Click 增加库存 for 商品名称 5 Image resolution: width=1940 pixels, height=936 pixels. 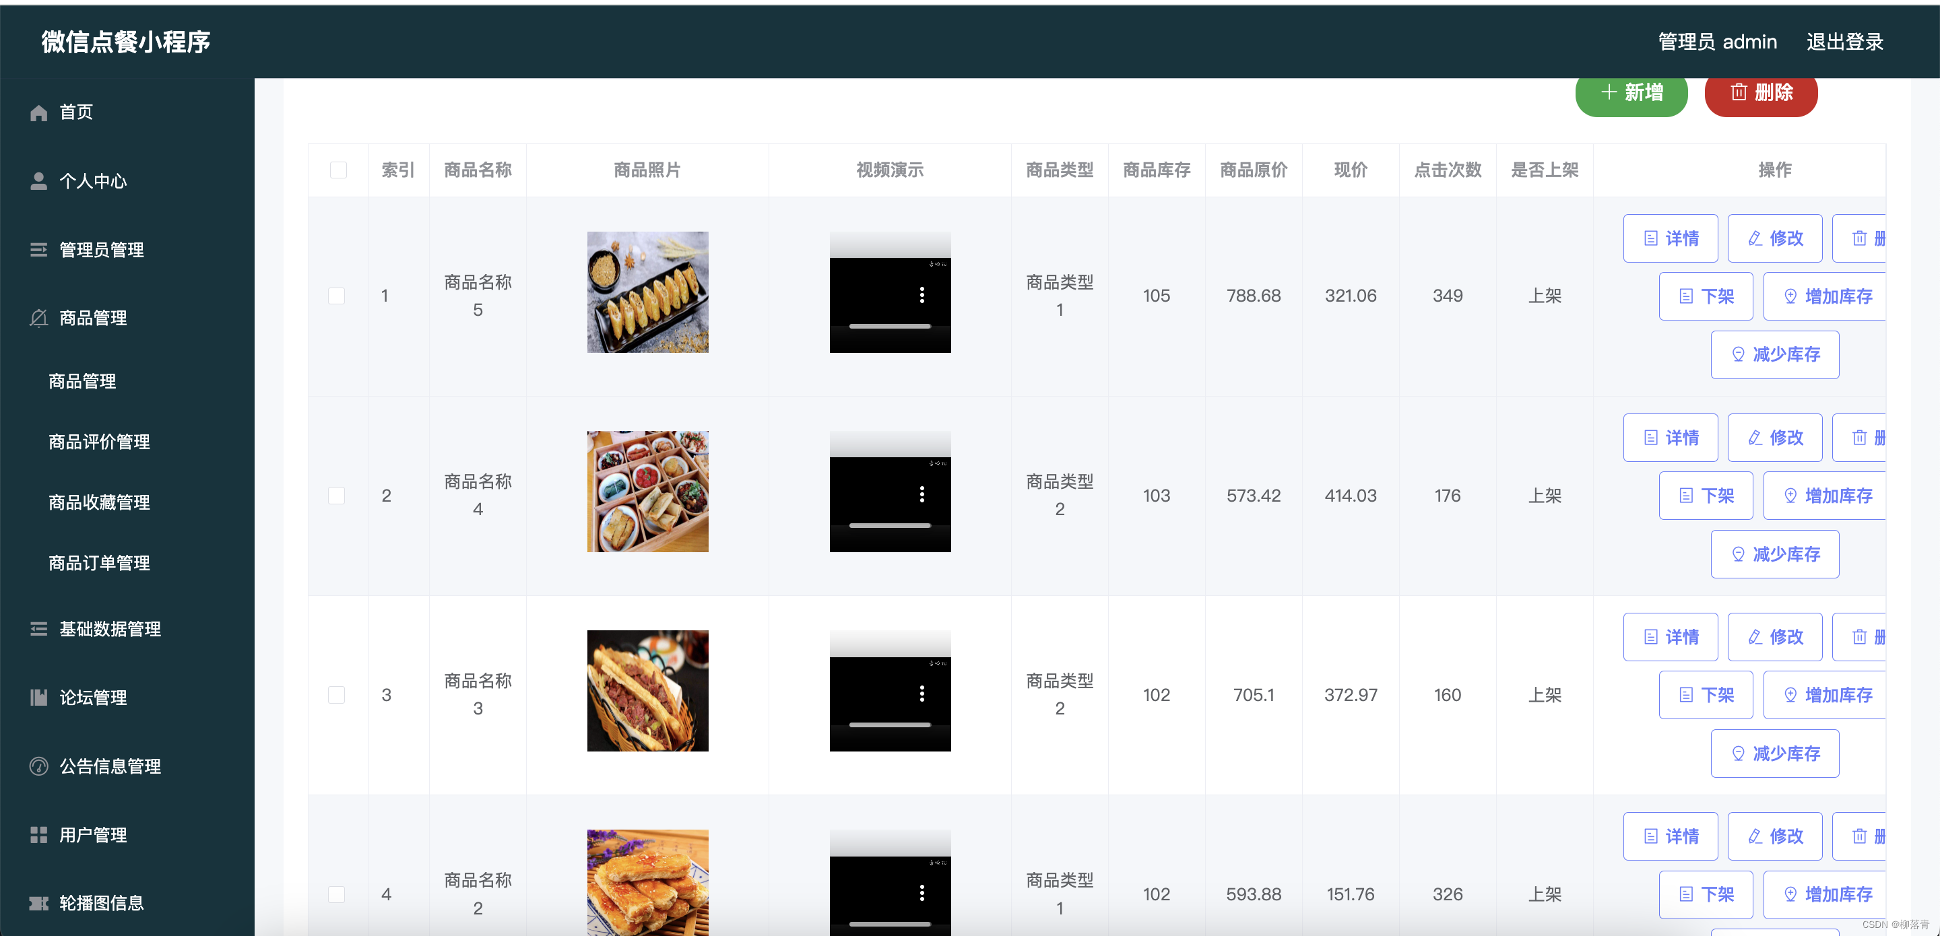(x=1825, y=296)
